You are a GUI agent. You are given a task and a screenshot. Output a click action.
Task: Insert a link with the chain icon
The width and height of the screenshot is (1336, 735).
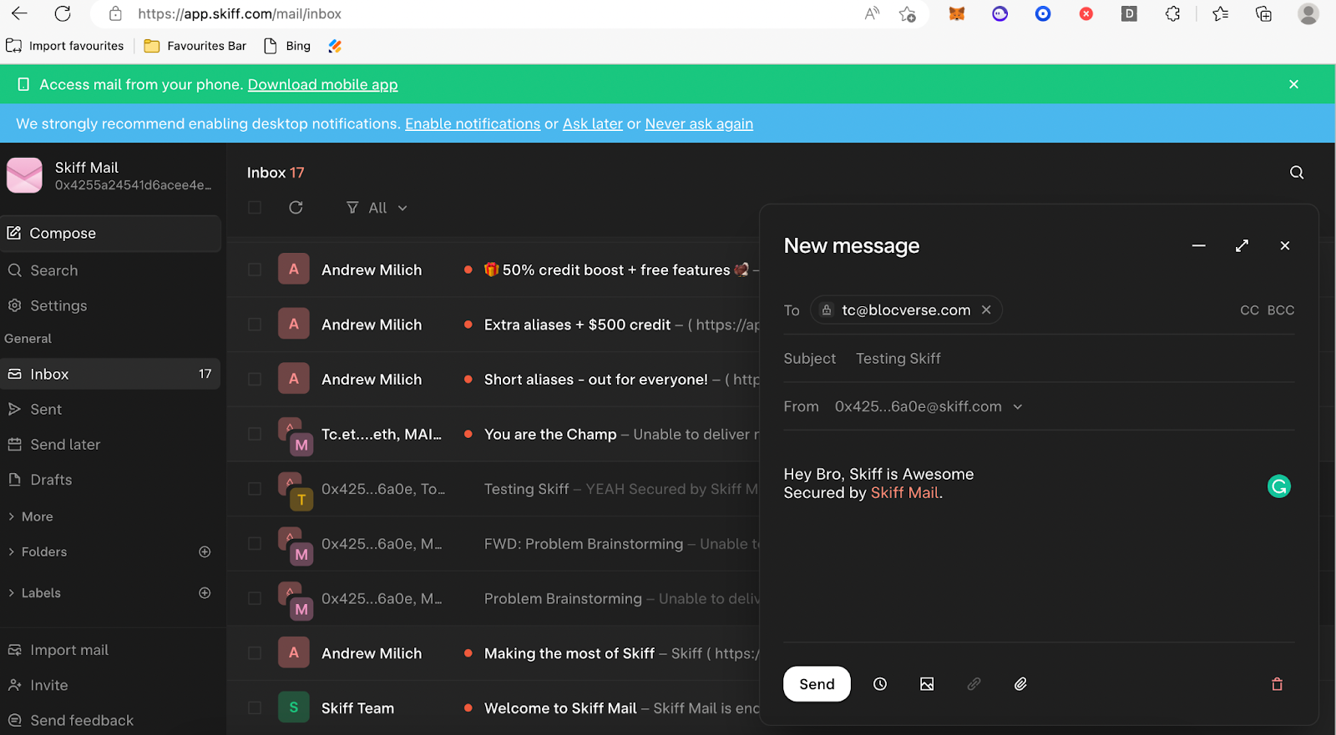pos(974,684)
